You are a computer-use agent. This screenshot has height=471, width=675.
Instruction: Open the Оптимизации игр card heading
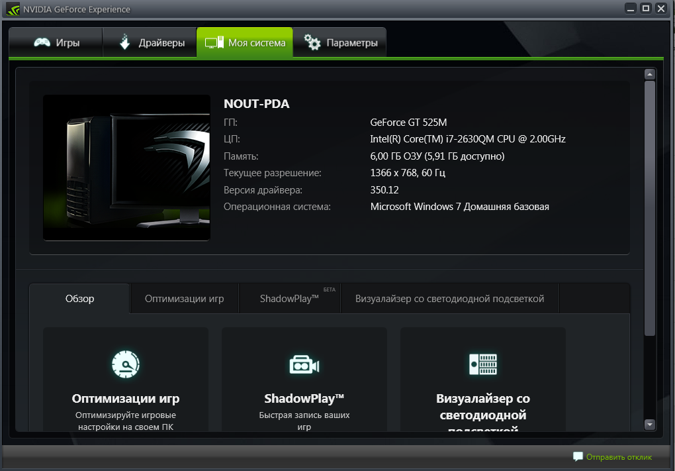coord(126,399)
